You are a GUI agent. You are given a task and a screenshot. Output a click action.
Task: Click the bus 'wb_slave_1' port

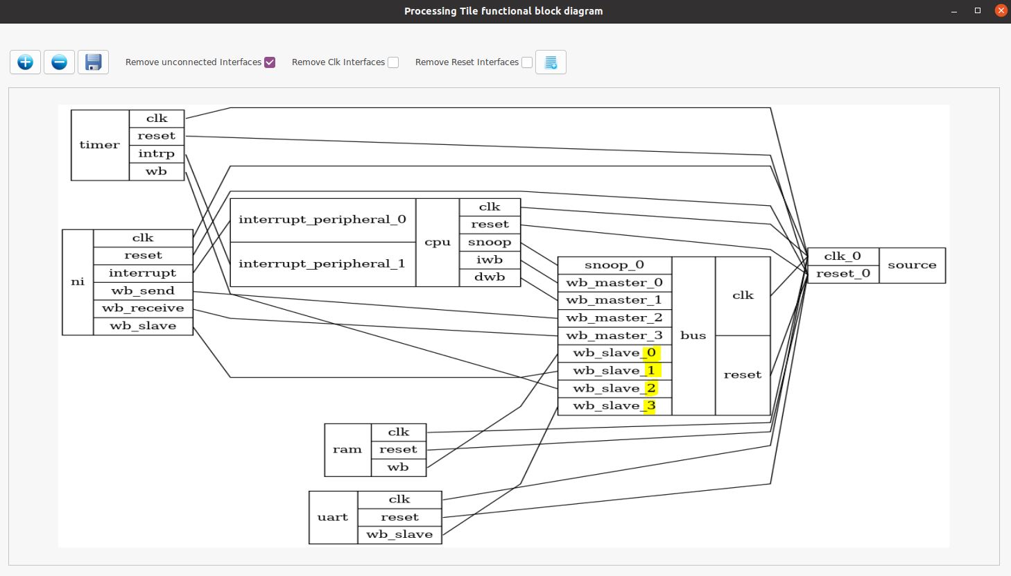[614, 371]
